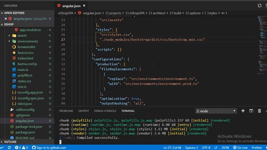Open package-lock.json file
Viewport: 267px width, 150px height.
[29, 127]
